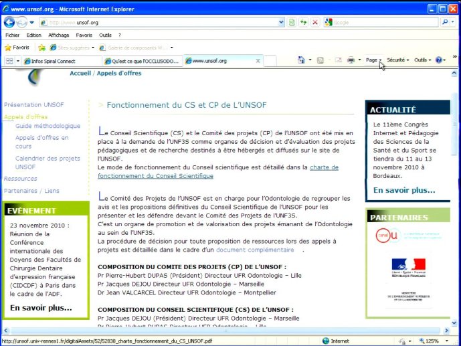The width and height of the screenshot is (461, 346).
Task: Click En savoir plus in Actualité box
Action: point(404,190)
